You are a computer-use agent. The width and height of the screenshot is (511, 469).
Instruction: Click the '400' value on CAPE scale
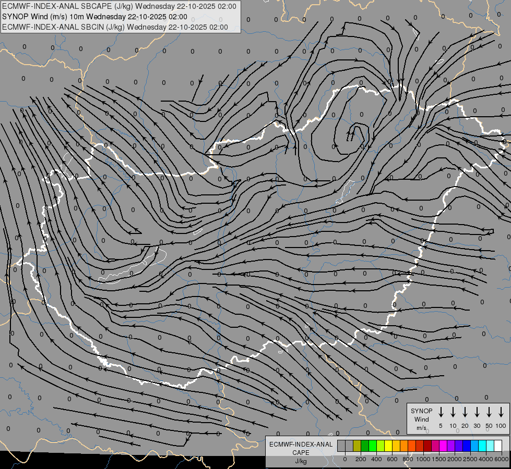[376, 459]
